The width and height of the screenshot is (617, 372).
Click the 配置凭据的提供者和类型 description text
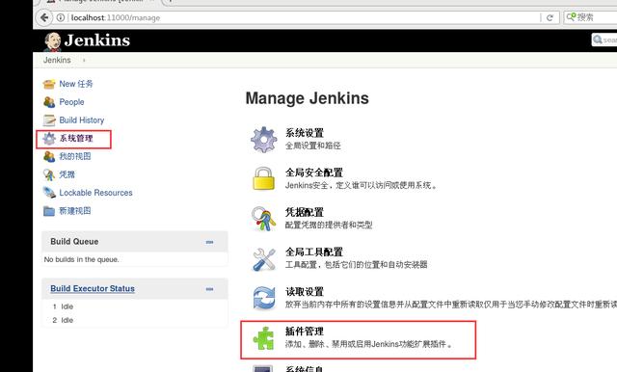tap(329, 225)
